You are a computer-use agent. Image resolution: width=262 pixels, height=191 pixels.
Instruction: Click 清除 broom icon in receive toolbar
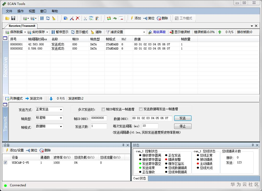(93, 32)
